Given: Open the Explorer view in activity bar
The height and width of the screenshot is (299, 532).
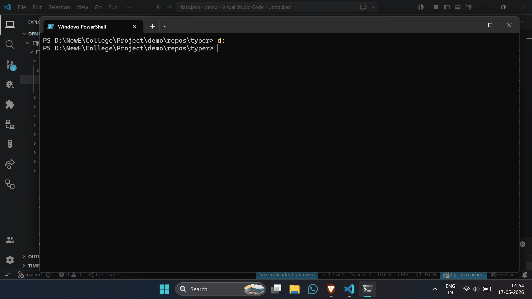Looking at the screenshot, I should point(10,25).
